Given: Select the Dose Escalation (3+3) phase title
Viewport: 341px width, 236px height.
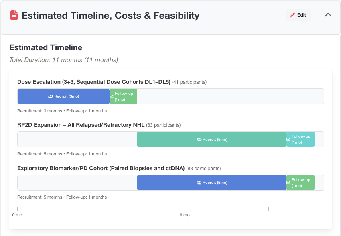Looking at the screenshot, I should [94, 82].
